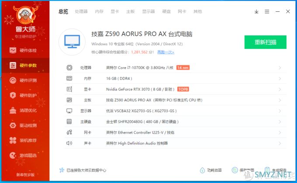Viewport: 297px width, 183px height.
Task: Click the 再跑一次 link
Action: (166, 52)
